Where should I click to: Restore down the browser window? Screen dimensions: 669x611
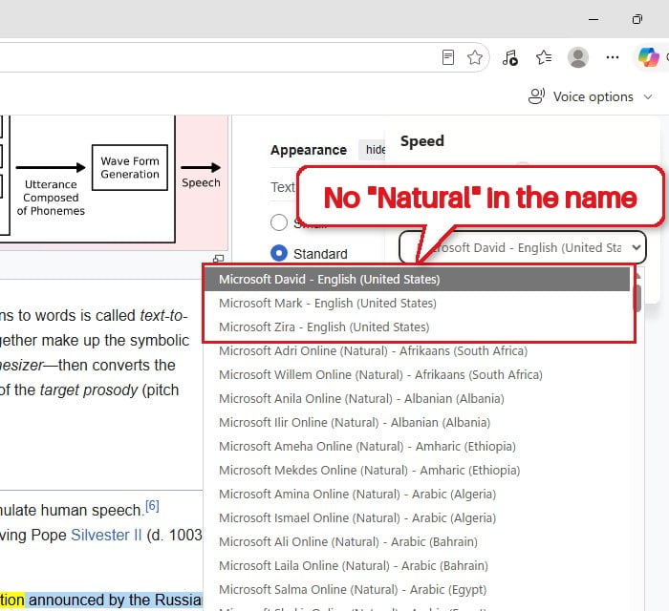coord(637,19)
